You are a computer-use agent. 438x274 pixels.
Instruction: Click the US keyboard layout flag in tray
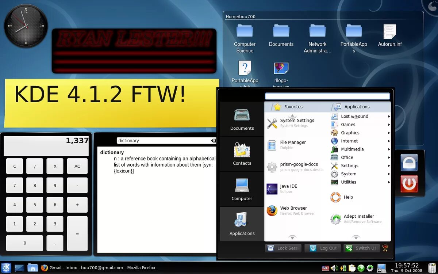click(326, 268)
